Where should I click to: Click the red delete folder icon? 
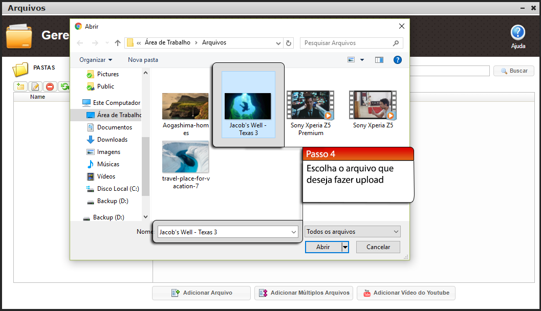50,86
